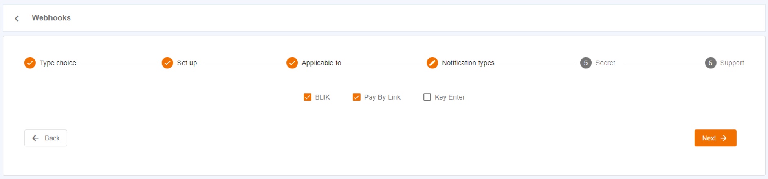This screenshot has height=179, width=768.
Task: Select the Applicable to step label
Action: coord(321,63)
